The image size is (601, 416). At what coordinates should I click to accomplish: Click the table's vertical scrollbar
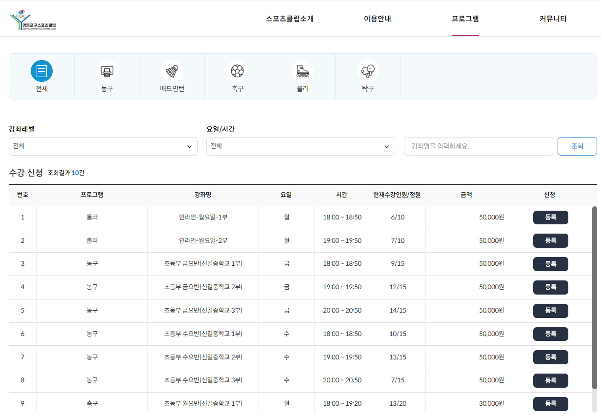[x=594, y=297]
